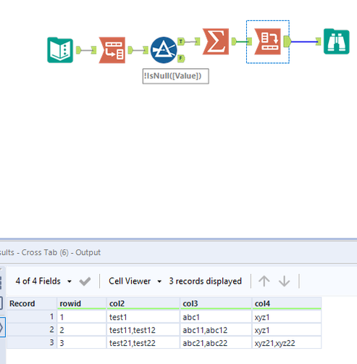Viewport: 357px width, 364px height.
Task: Click the Record column header
Action: 32,304
